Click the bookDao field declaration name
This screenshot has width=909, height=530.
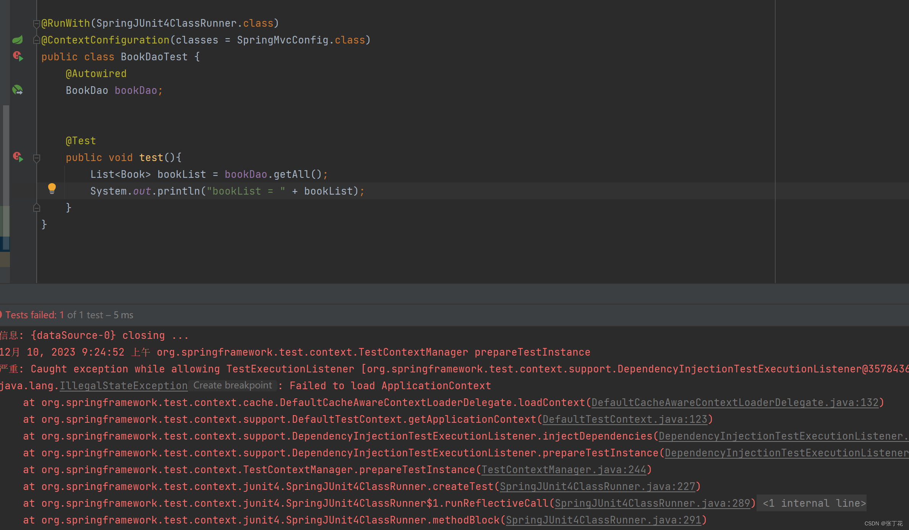136,90
